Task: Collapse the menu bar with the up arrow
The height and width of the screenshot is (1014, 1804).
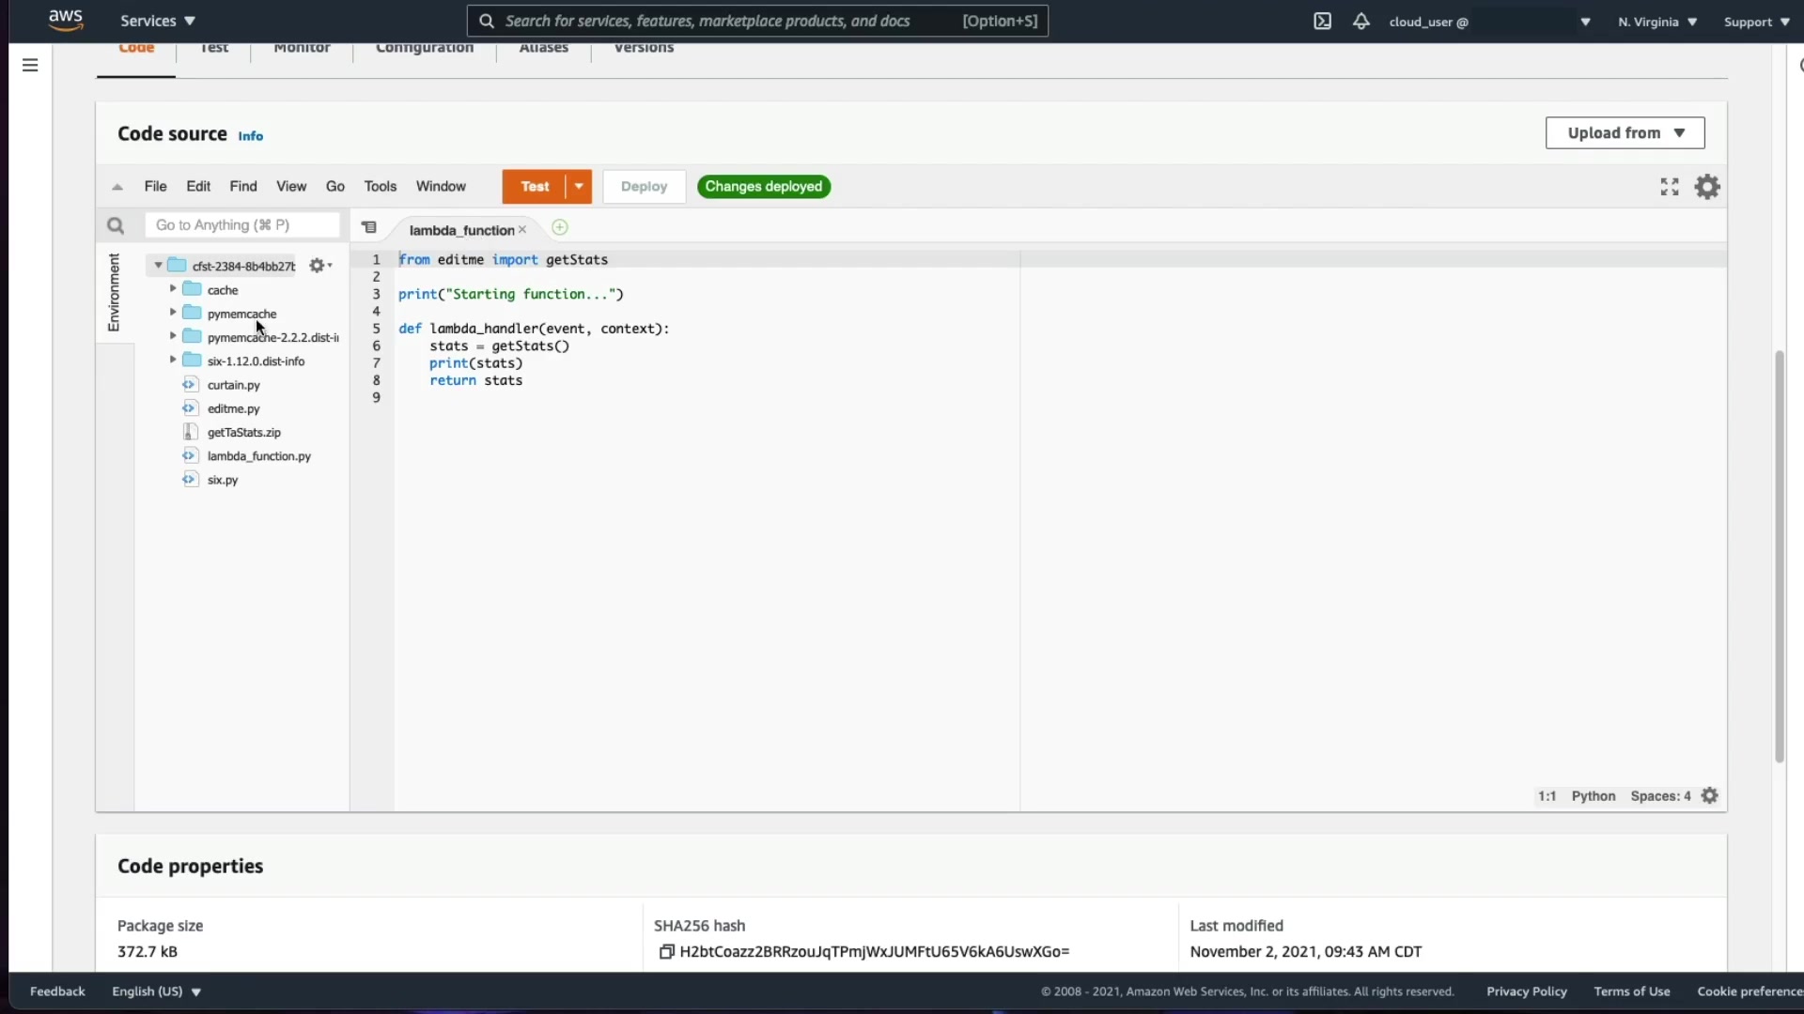Action: pos(117,187)
